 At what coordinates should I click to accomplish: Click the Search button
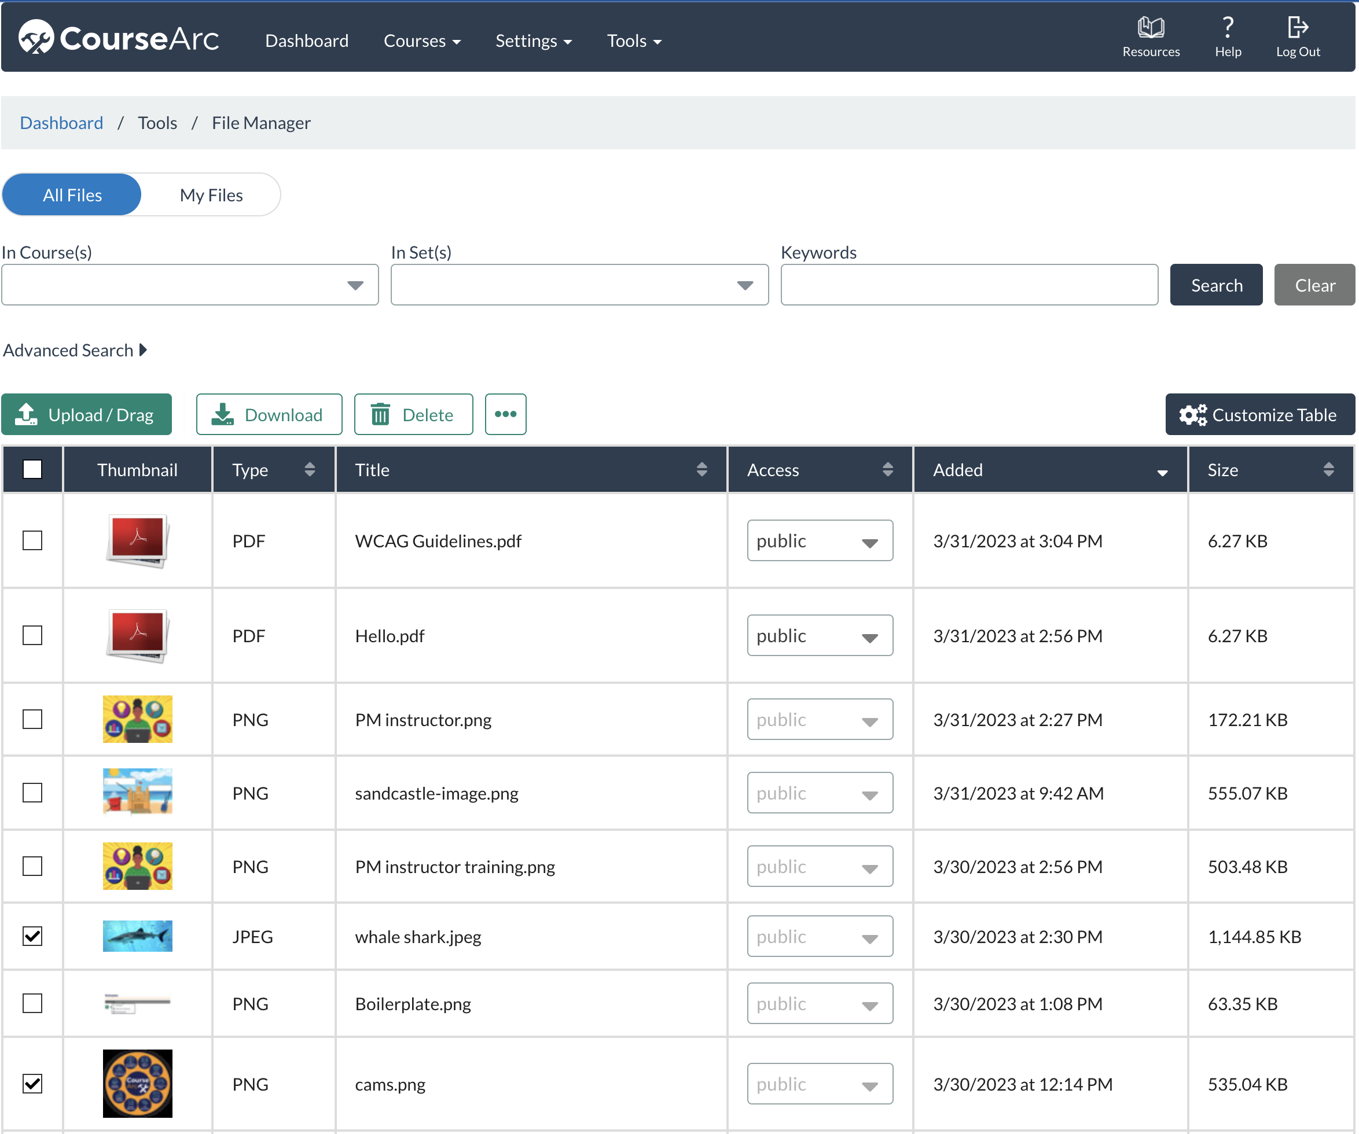[x=1215, y=285]
